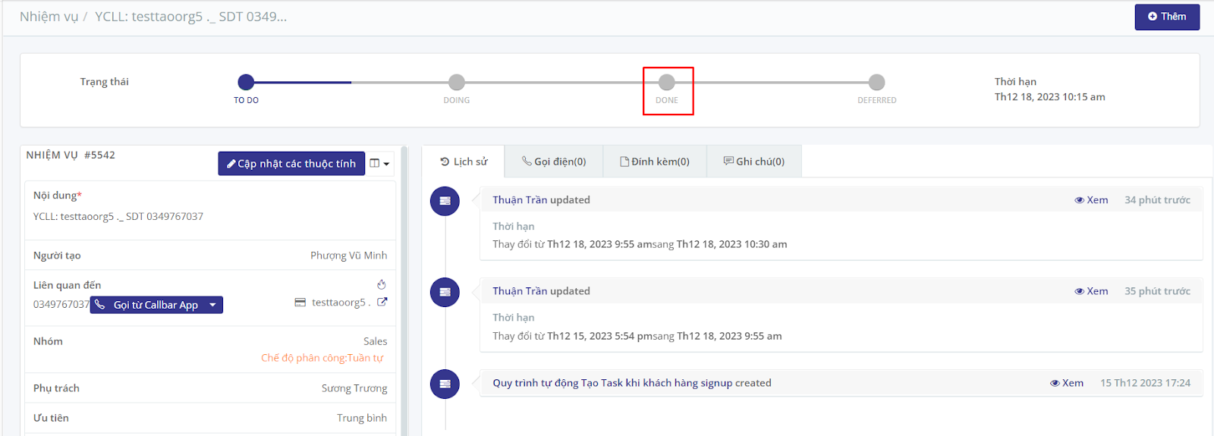Click timeline icon of 35 phút trước entry
Screen dimensions: 1214x436
point(445,292)
